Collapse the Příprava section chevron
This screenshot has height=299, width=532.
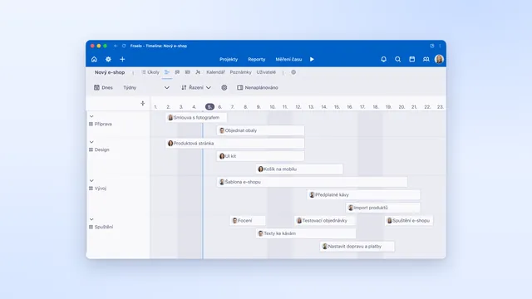pos(91,116)
